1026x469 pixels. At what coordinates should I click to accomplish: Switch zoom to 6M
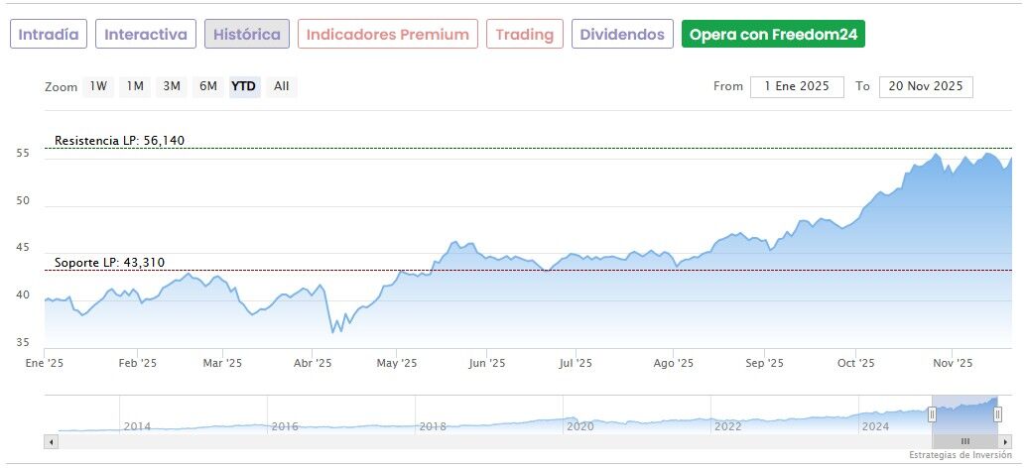207,86
